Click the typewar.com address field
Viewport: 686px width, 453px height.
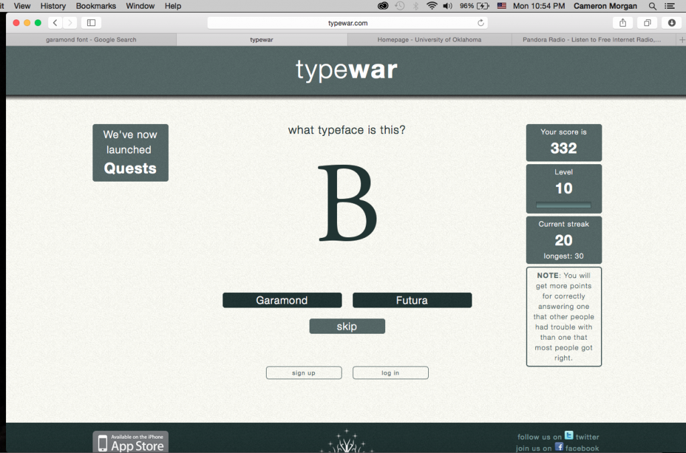tap(348, 23)
